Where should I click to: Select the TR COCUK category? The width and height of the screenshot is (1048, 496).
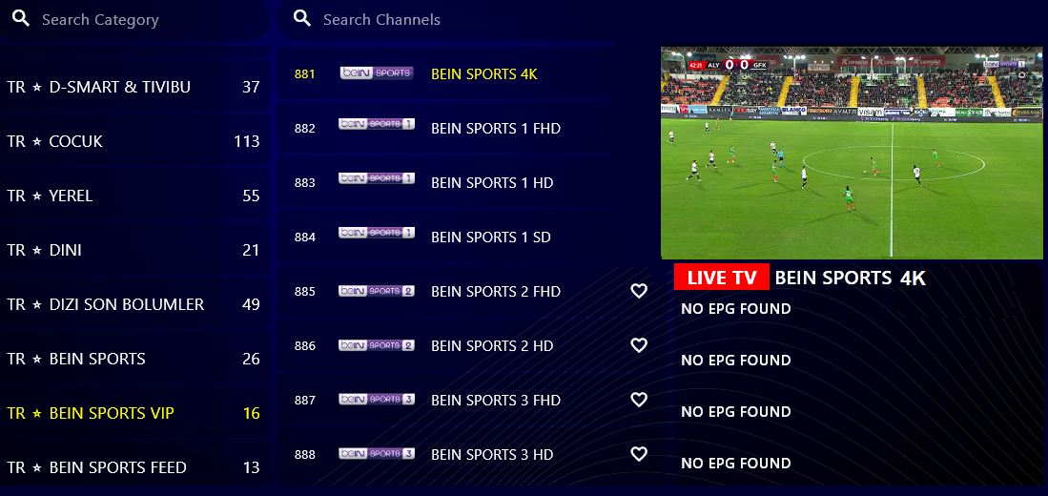click(x=134, y=141)
